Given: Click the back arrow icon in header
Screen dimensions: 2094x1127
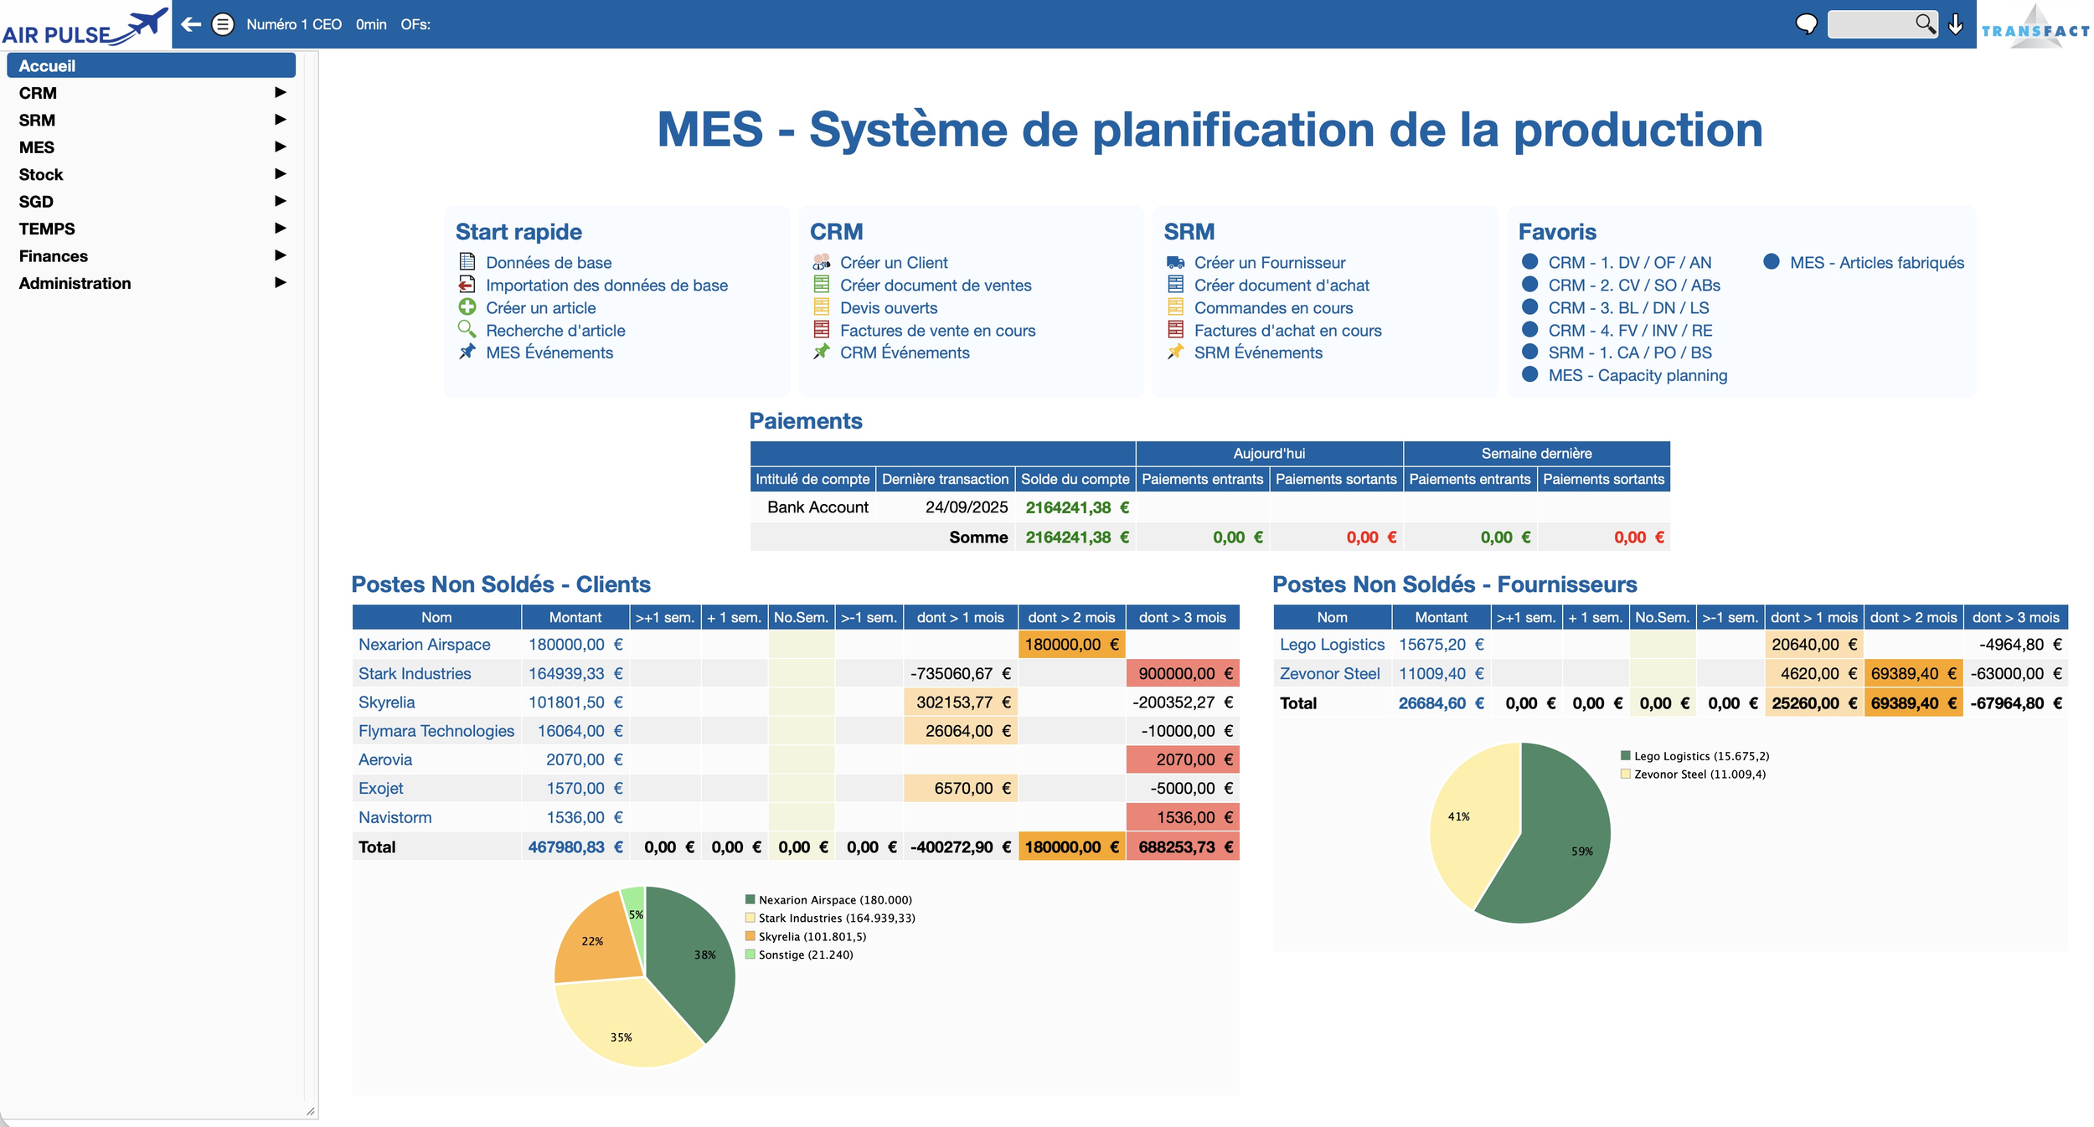Looking at the screenshot, I should pos(191,24).
